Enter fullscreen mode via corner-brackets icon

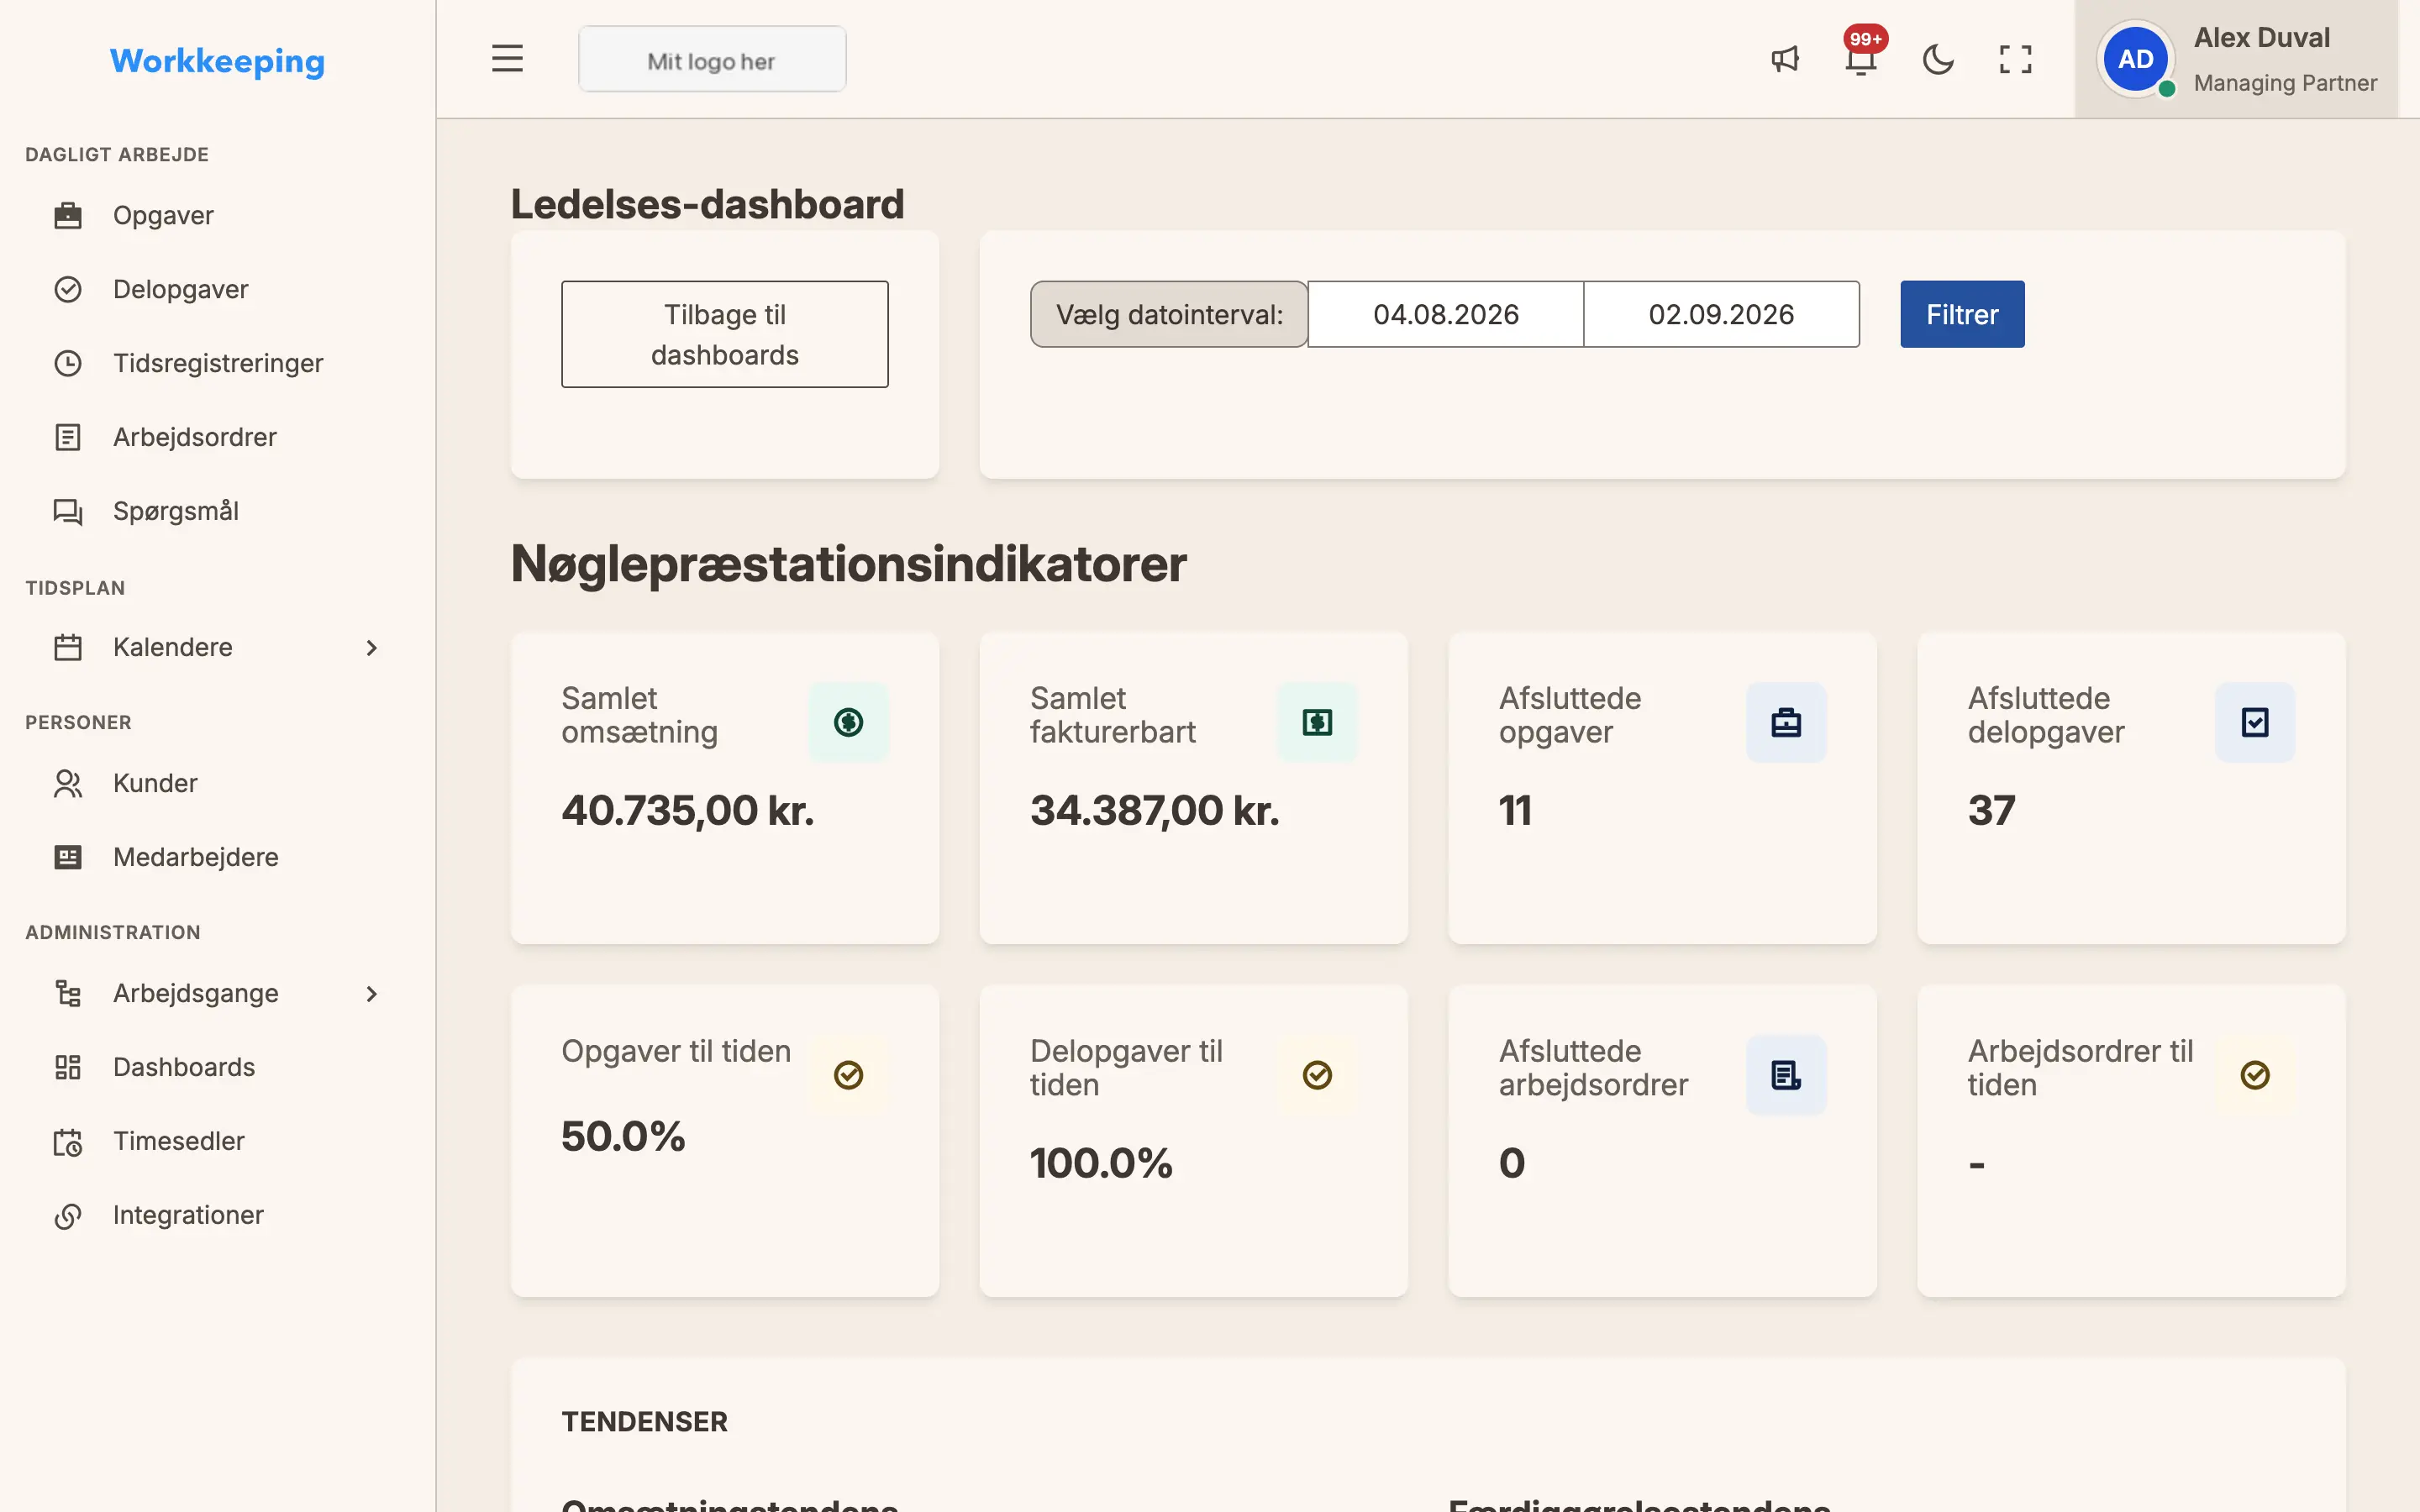click(2015, 59)
